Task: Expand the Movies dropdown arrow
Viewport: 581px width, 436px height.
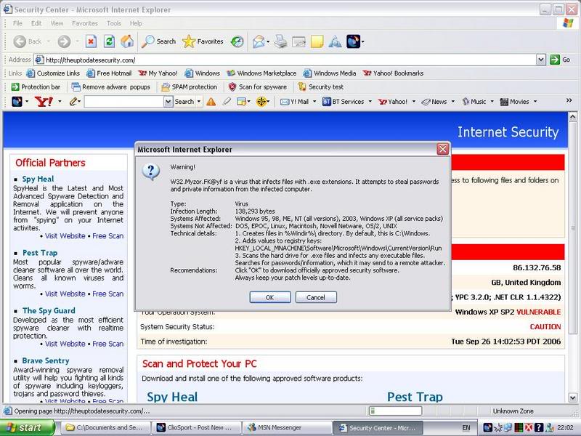Action: click(535, 101)
